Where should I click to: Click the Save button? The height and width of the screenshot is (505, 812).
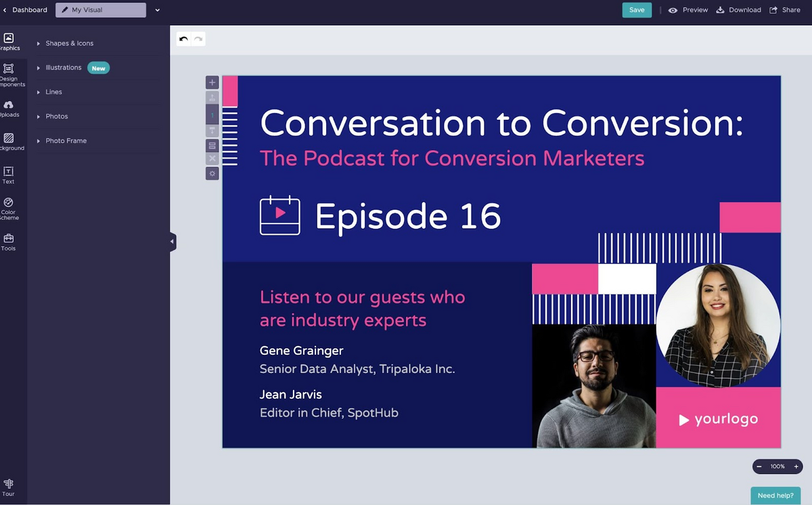click(637, 10)
